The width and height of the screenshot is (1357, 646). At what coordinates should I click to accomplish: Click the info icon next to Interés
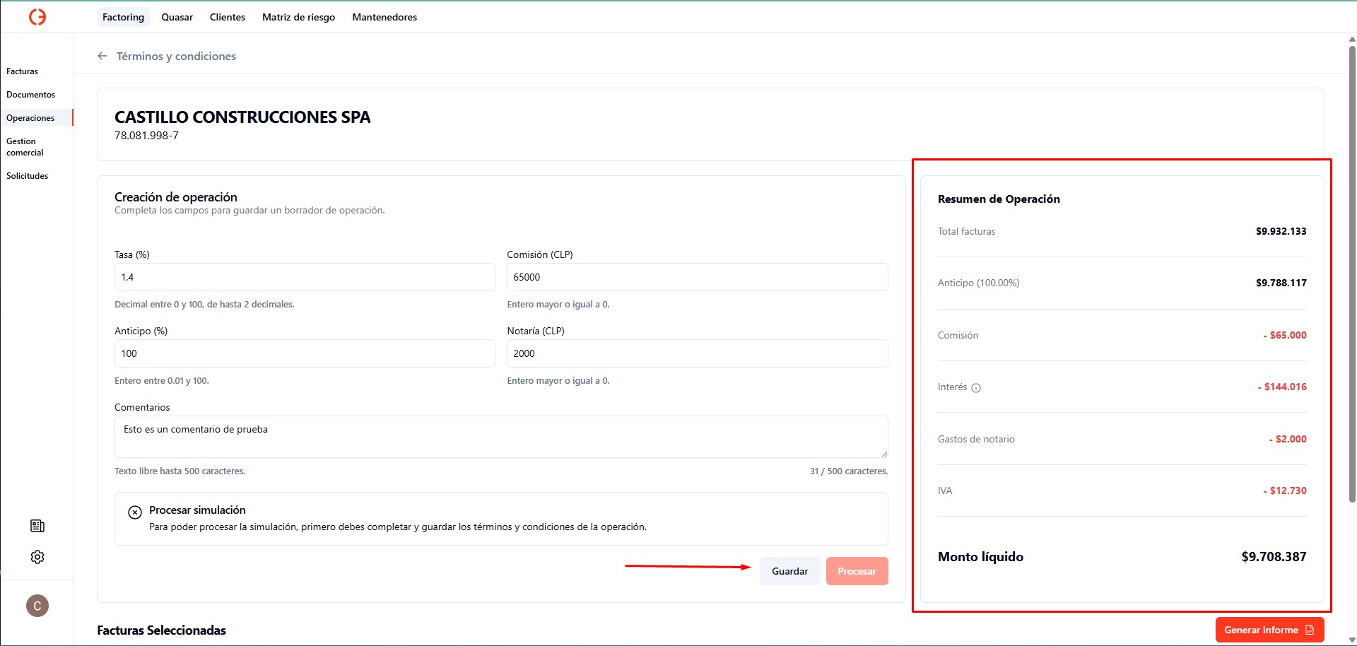pyautogui.click(x=976, y=387)
